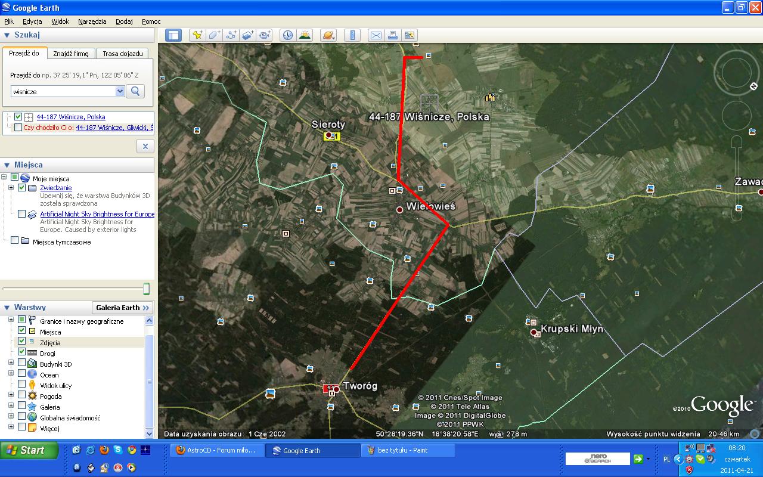Click the Nero Search taskbar input box
Screen dimensions: 763x477
[597, 458]
